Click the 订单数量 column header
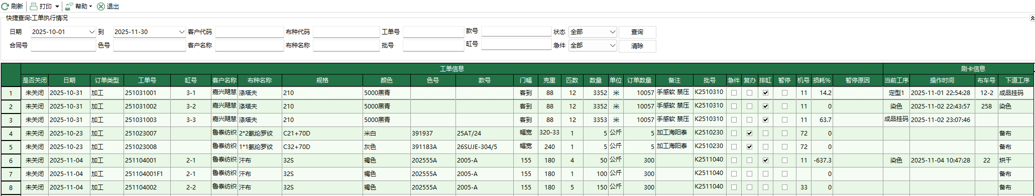1035x196 pixels. [639, 80]
